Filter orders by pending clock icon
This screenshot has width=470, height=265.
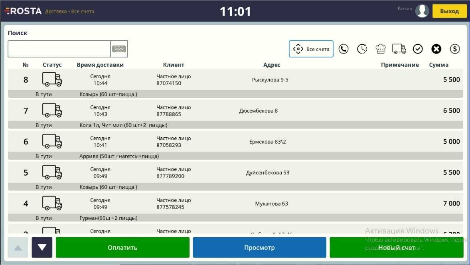(362, 49)
